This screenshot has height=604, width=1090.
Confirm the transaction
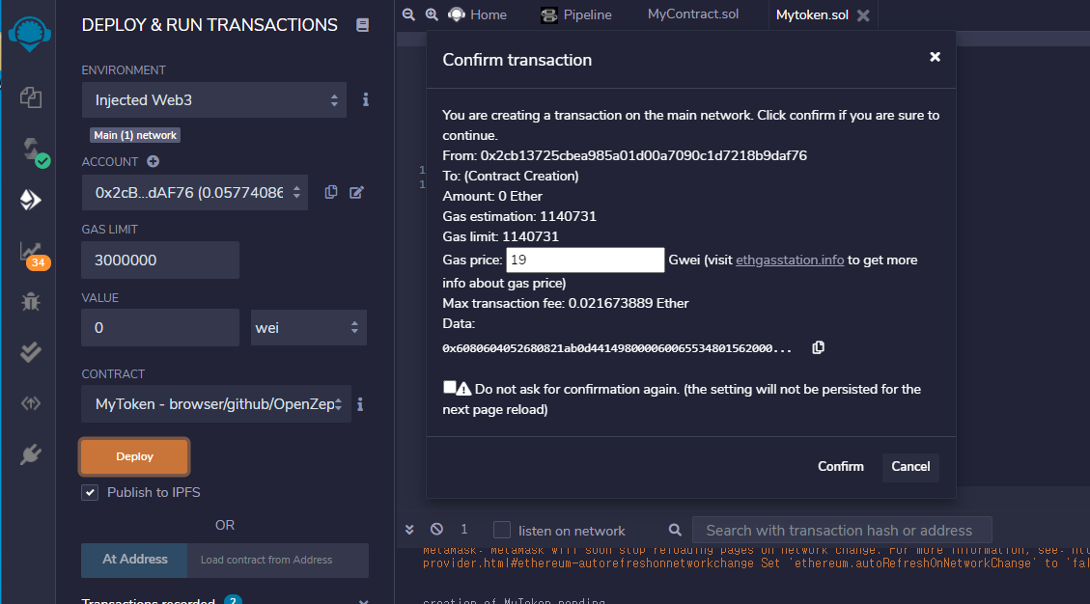[x=841, y=466]
